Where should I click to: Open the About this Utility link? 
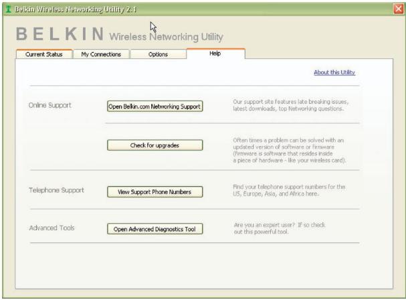[334, 72]
